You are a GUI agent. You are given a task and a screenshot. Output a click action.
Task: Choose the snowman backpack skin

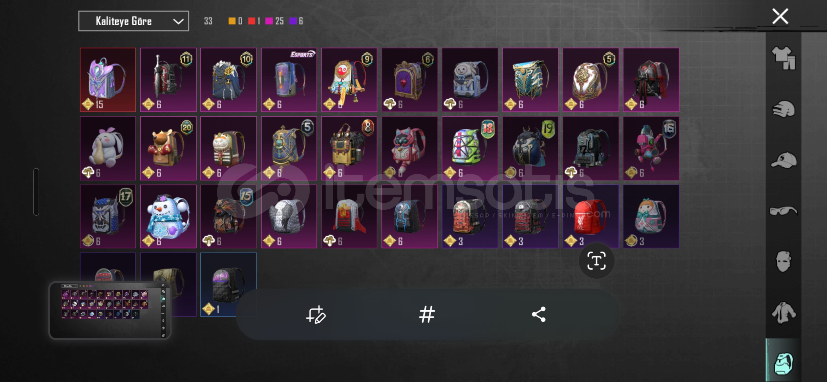point(168,216)
